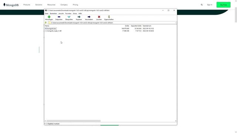Click the packed size in the mongosh_crypt_v1.dll row

click(138, 31)
